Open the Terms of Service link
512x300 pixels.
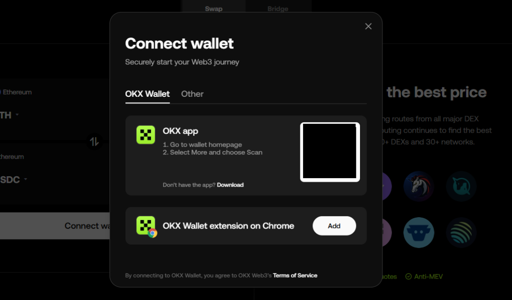point(295,276)
